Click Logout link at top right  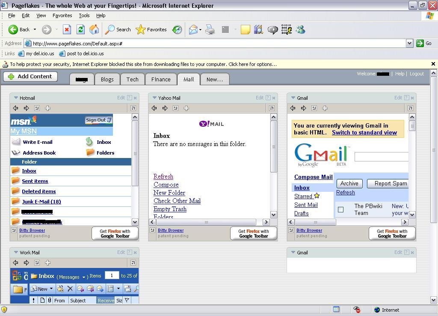click(417, 74)
